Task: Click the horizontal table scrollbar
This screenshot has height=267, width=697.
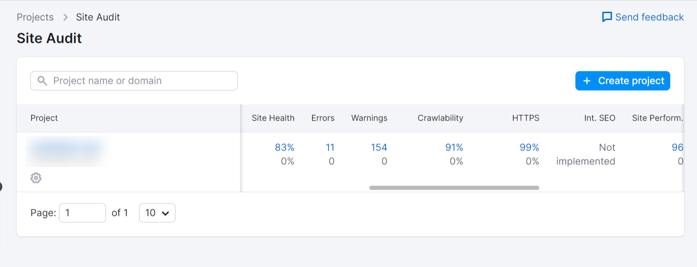Action: (454, 188)
